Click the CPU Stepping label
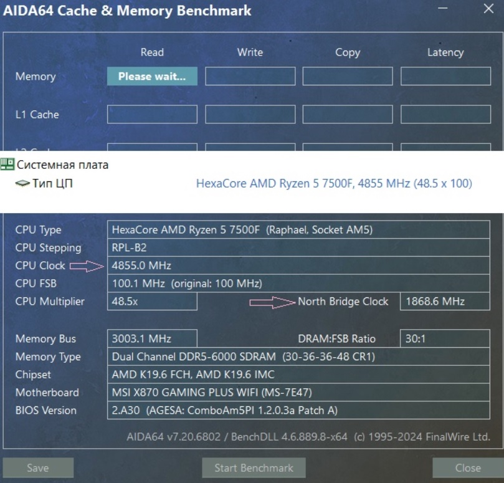The width and height of the screenshot is (504, 483). pyautogui.click(x=48, y=248)
